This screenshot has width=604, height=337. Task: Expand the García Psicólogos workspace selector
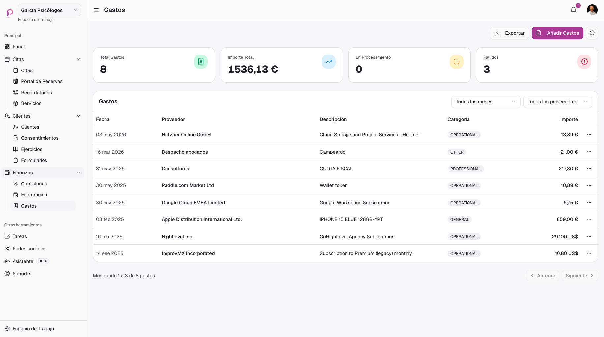pos(50,10)
